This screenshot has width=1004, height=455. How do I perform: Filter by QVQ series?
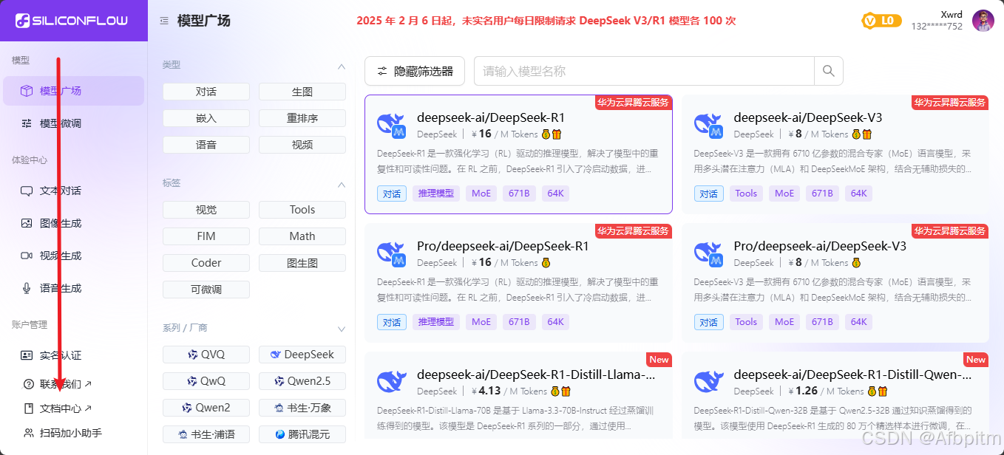(x=206, y=355)
